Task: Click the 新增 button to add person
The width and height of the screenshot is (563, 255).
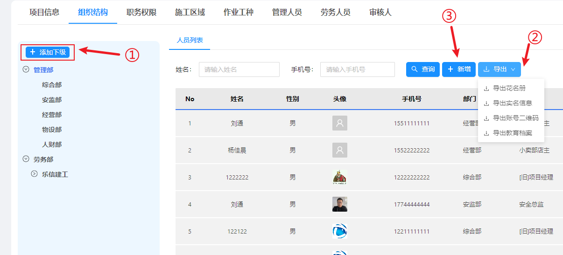Action: click(x=459, y=69)
